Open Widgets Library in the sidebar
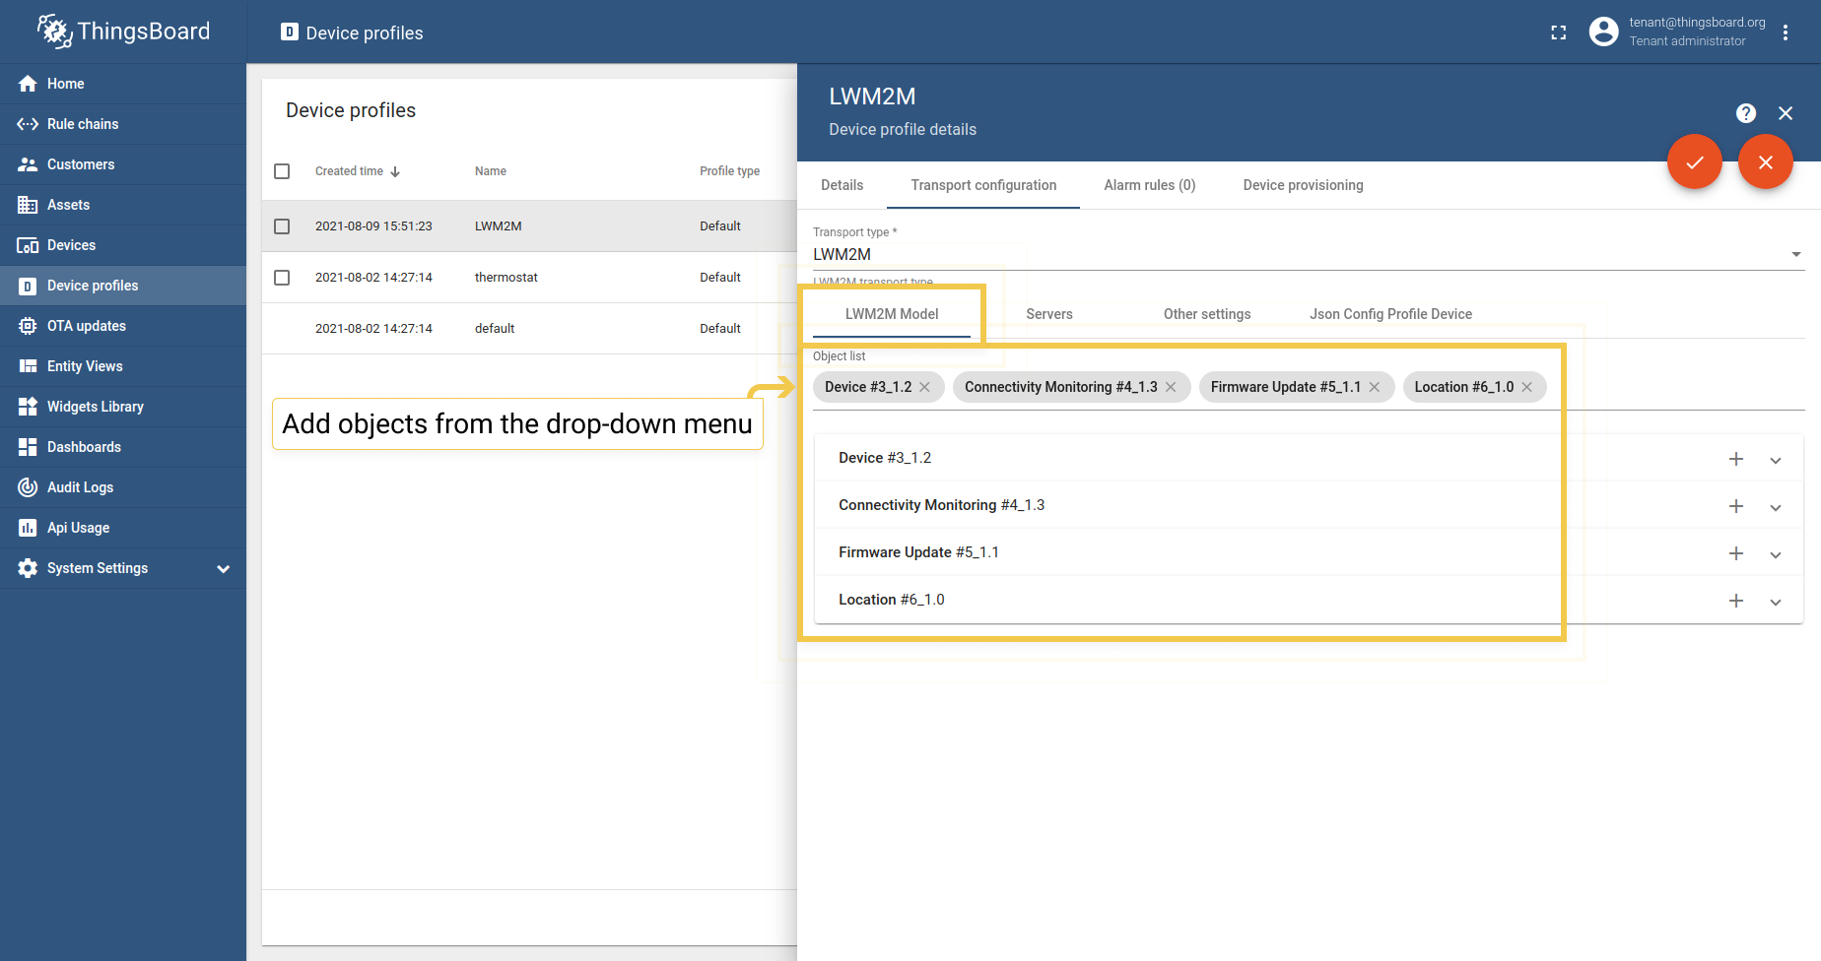This screenshot has height=961, width=1821. click(123, 407)
